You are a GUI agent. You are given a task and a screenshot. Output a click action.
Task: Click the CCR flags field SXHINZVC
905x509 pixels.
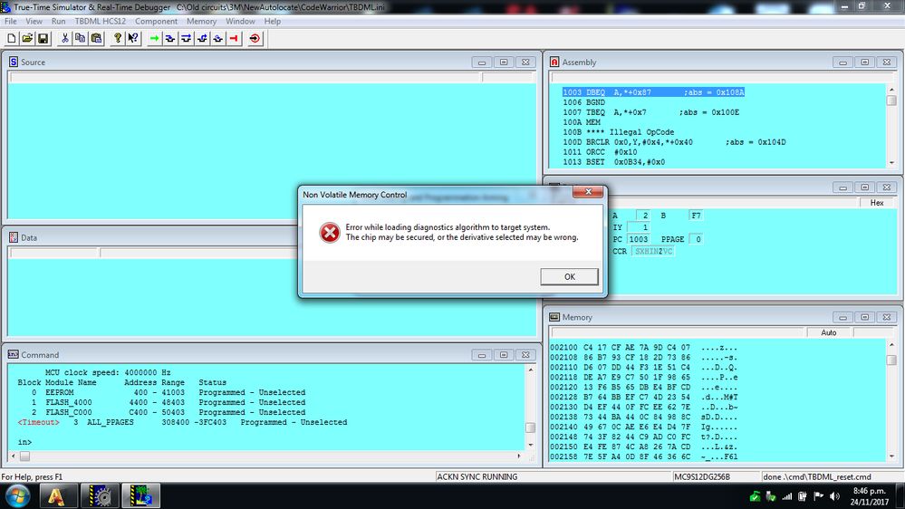[x=653, y=251]
